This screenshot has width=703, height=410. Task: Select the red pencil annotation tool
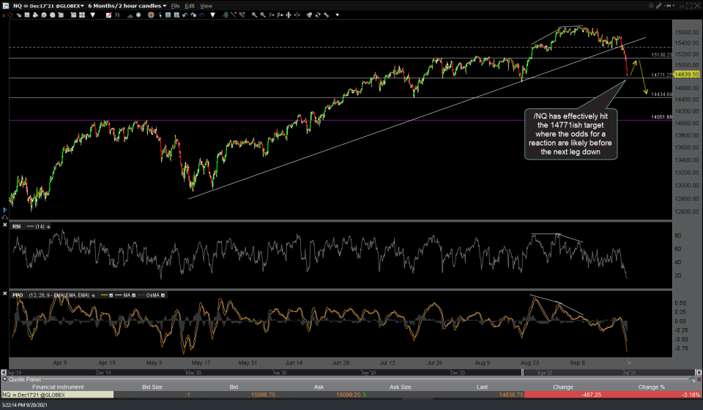click(x=108, y=15)
